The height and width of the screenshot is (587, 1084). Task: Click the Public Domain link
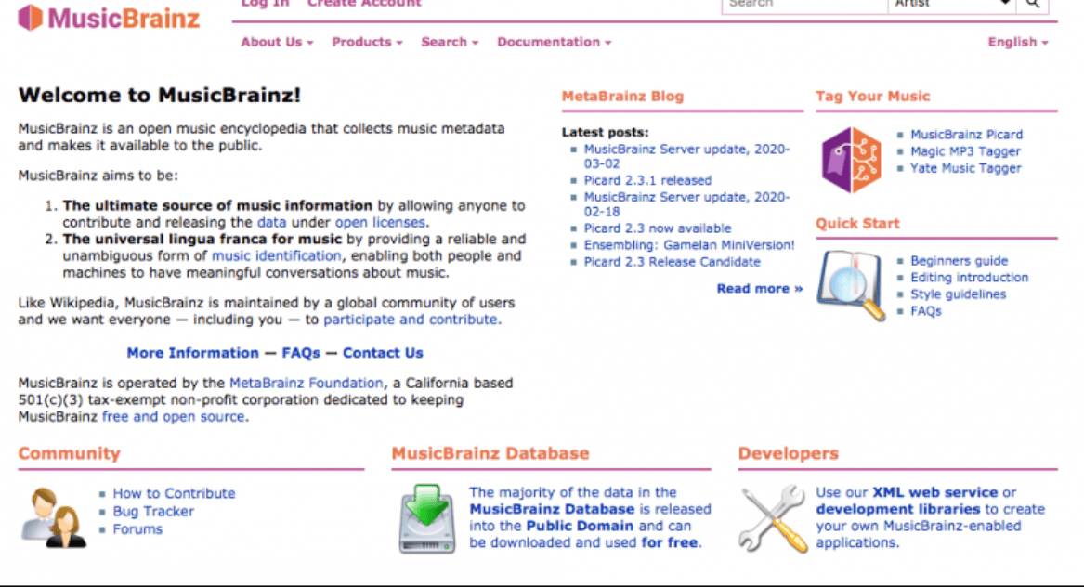coord(580,526)
